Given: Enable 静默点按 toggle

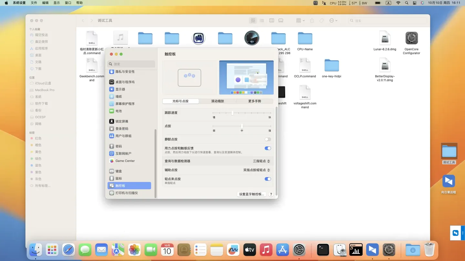Looking at the screenshot, I should click(267, 140).
